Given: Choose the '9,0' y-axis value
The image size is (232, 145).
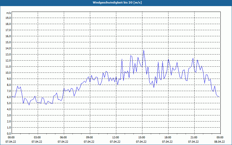Looking at the screenshot, I should (x=9, y=79).
